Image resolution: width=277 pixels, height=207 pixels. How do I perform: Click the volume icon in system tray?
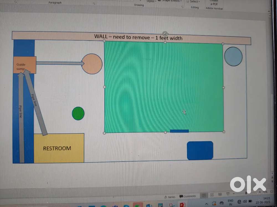click(x=245, y=201)
